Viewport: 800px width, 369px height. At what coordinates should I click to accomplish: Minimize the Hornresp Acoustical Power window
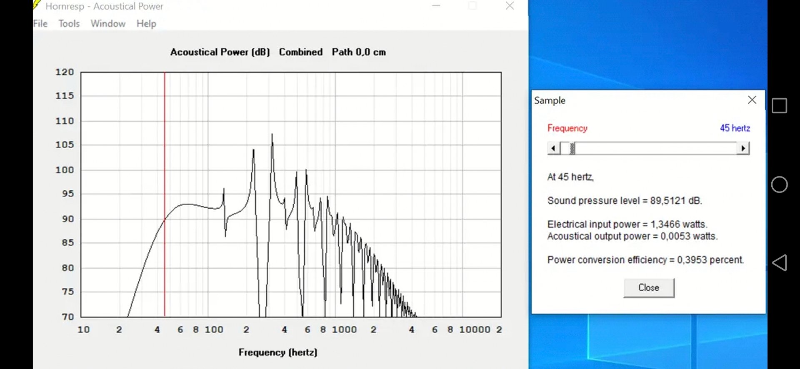(x=436, y=6)
